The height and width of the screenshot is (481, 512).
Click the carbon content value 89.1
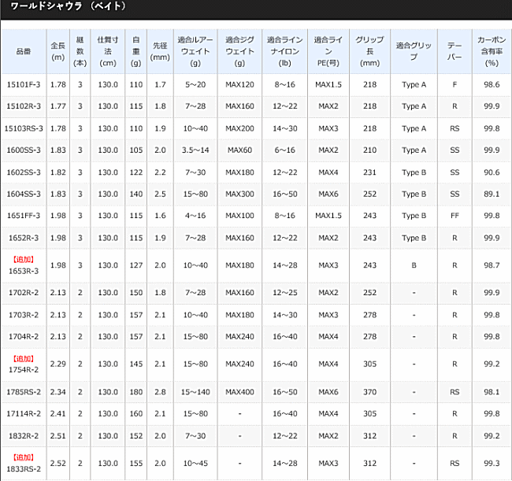[x=492, y=194]
